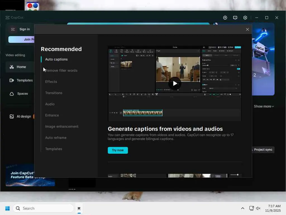Open the taskbar clock and date

pos(273,208)
